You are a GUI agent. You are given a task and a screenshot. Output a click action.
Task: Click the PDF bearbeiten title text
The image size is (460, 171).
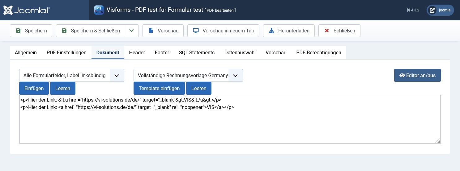220,10
